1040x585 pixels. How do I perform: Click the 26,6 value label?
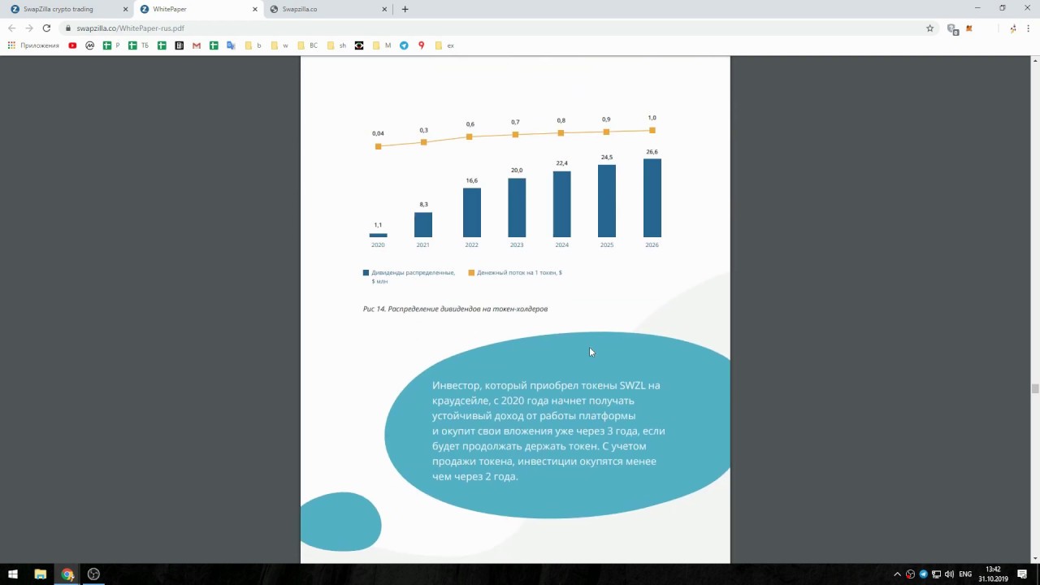pyautogui.click(x=652, y=152)
